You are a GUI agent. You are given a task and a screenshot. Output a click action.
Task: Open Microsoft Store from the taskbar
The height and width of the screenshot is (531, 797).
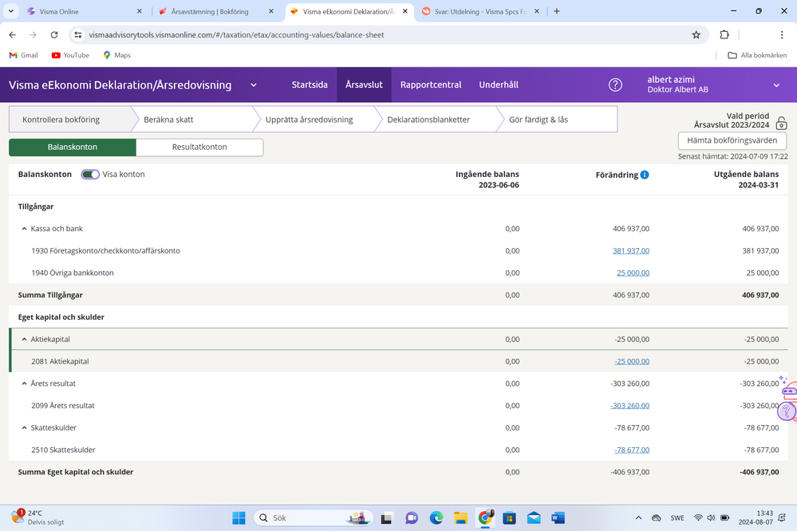point(509,517)
